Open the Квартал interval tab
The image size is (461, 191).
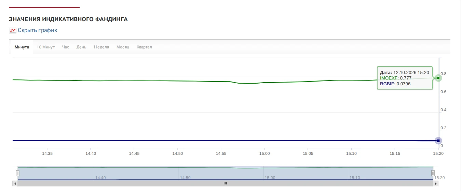point(144,47)
